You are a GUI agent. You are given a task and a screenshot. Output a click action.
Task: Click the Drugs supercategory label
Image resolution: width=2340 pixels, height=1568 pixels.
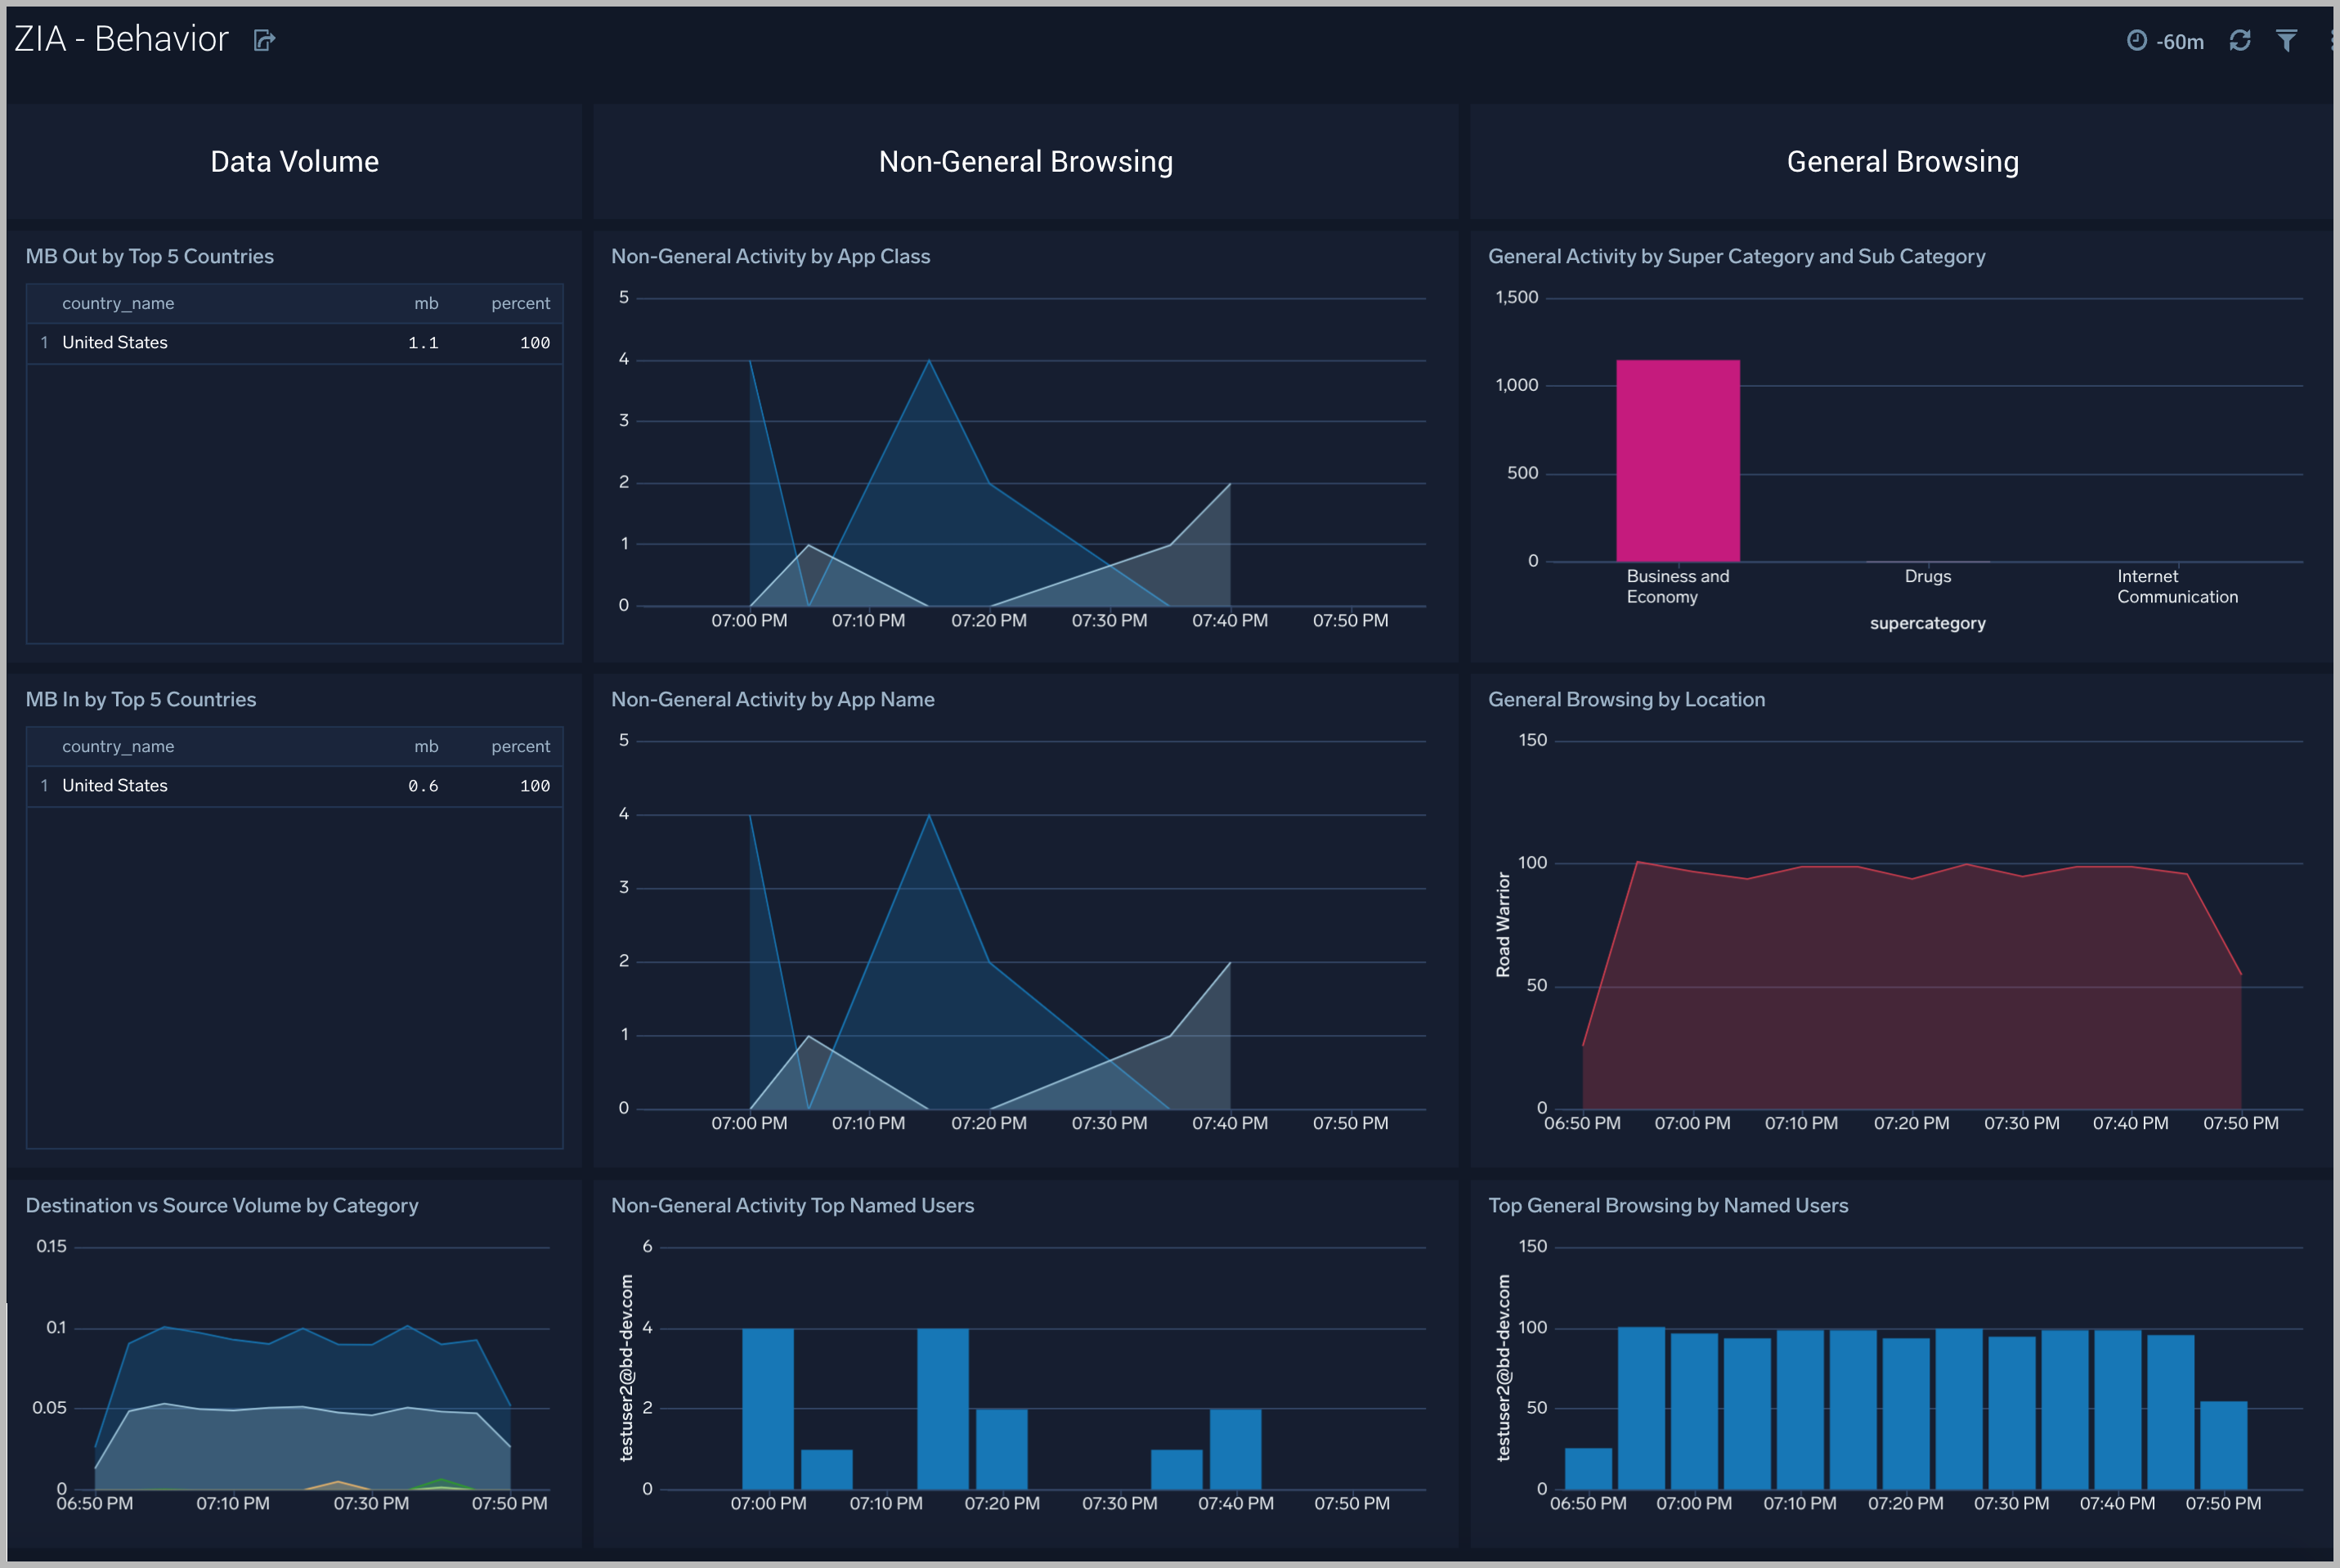tap(1926, 576)
